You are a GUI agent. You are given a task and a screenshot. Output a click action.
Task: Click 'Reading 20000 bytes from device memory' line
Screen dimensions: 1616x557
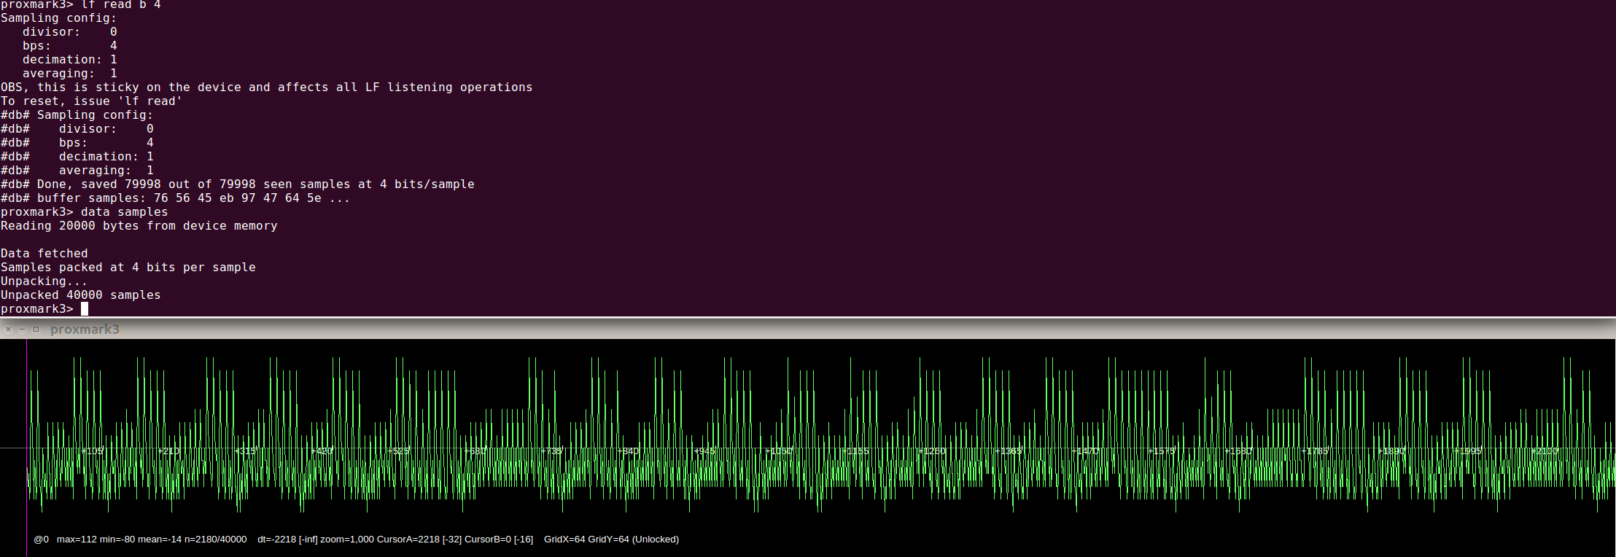pyautogui.click(x=139, y=226)
